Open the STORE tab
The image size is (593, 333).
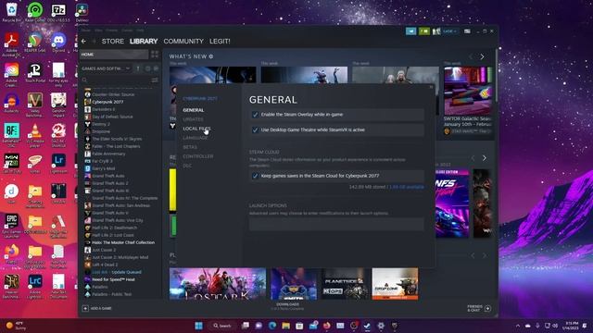[x=113, y=41]
